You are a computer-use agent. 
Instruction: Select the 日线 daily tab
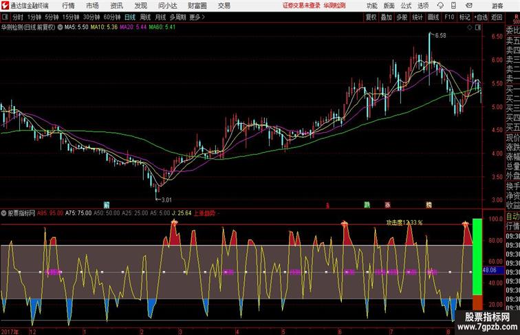(x=130, y=17)
